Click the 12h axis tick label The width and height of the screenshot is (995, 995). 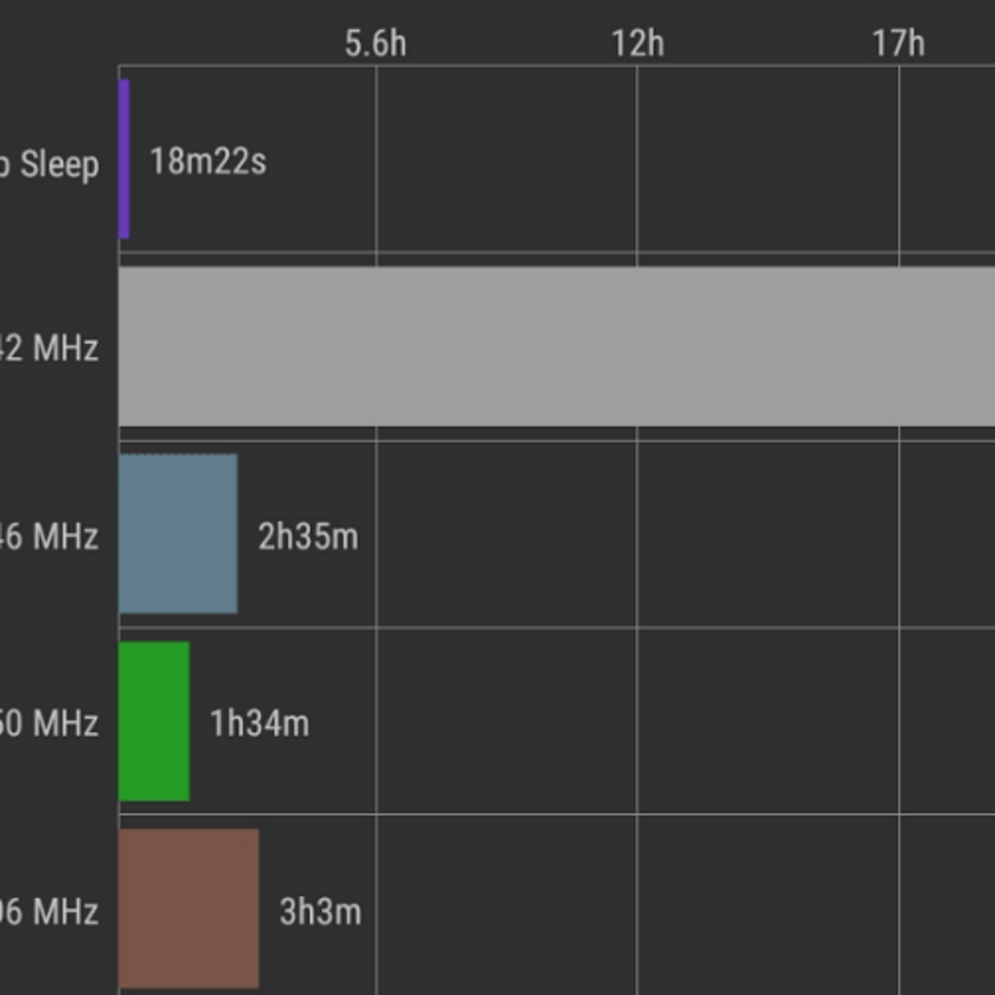[x=637, y=43]
